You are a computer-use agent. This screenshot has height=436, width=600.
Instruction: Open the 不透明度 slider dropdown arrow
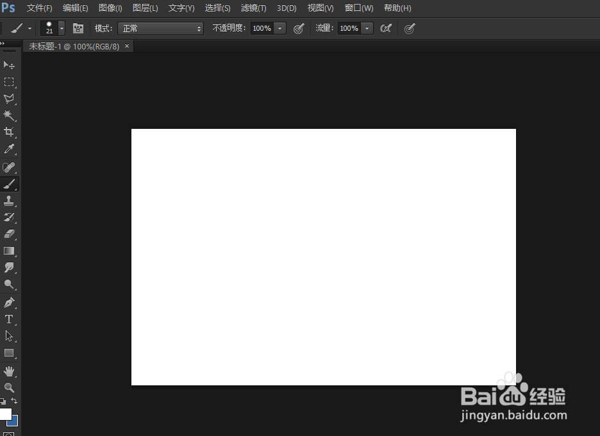coord(279,28)
